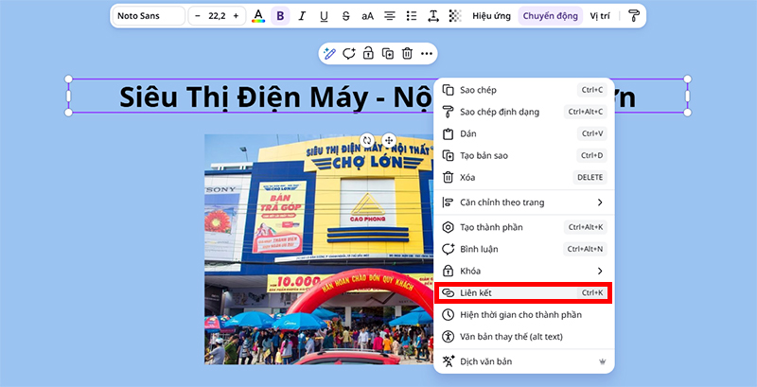Edit the 22,2 font size field
The height and width of the screenshot is (387, 757).
tap(217, 16)
